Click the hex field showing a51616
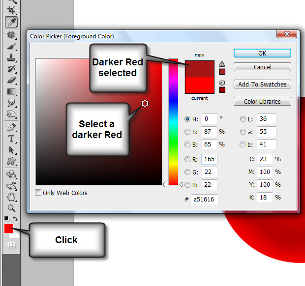The image size is (305, 286). 205,200
